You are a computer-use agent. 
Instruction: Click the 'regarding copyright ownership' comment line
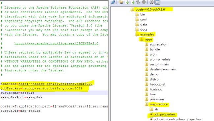point(54,21)
